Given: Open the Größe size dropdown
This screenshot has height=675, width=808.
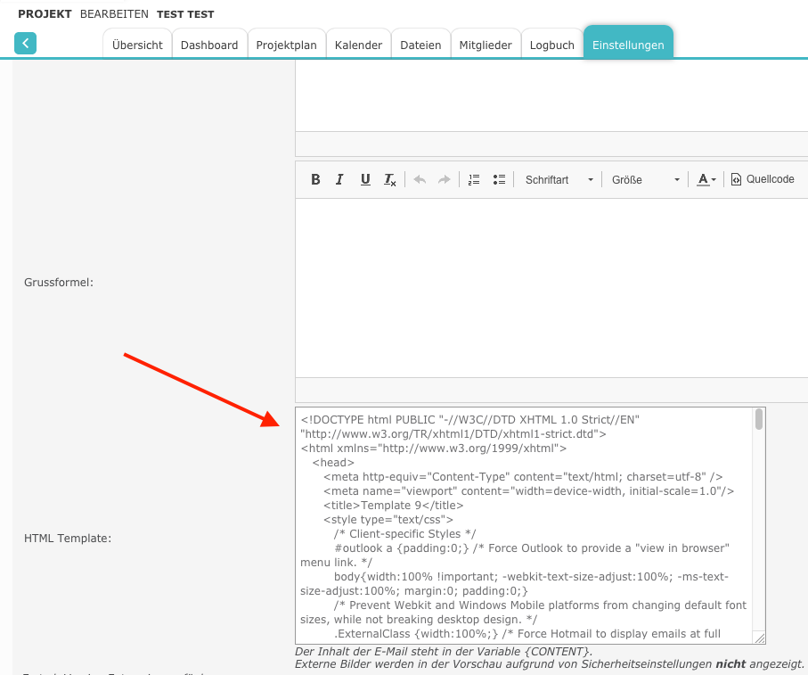Looking at the screenshot, I should pyautogui.click(x=646, y=179).
